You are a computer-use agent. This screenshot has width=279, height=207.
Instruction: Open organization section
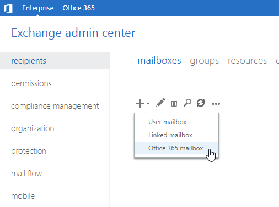(33, 128)
